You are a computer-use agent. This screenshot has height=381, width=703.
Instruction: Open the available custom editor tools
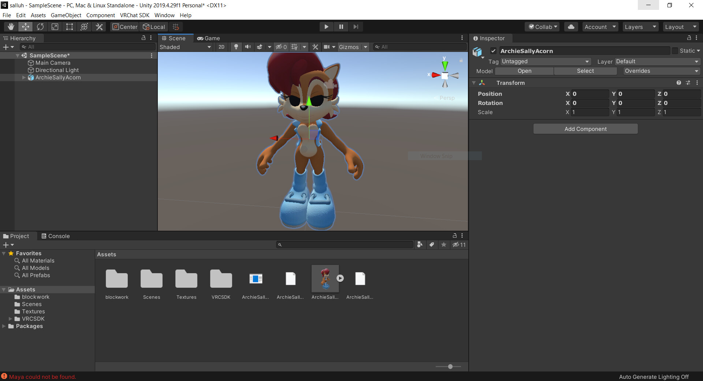[x=99, y=26]
